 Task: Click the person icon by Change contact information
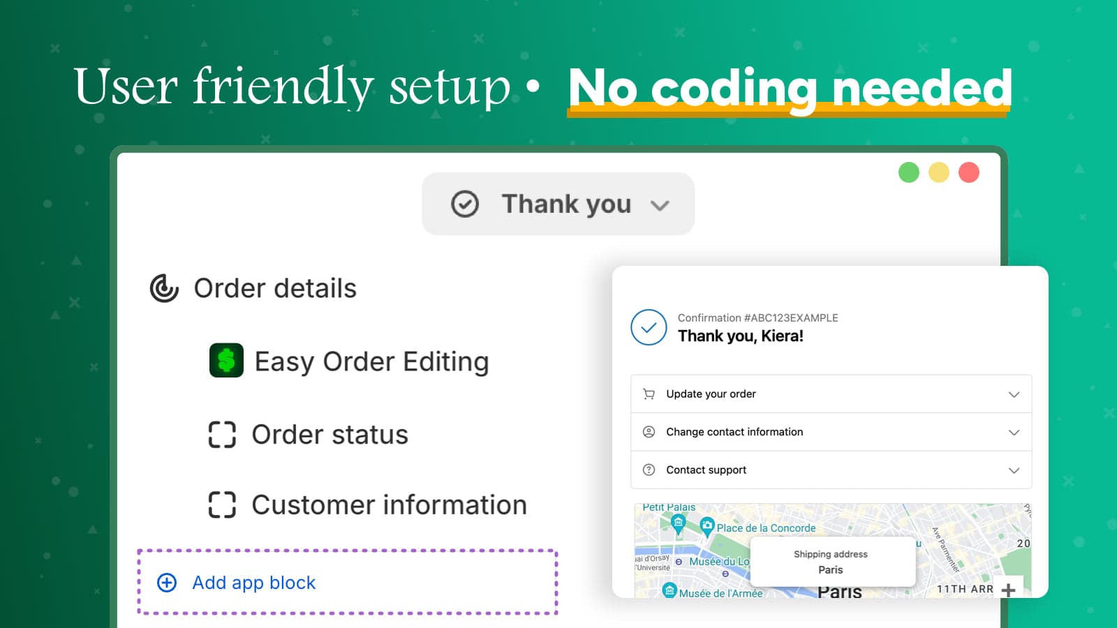point(649,432)
